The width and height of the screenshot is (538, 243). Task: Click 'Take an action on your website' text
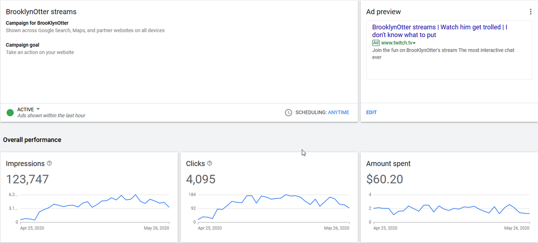40,52
